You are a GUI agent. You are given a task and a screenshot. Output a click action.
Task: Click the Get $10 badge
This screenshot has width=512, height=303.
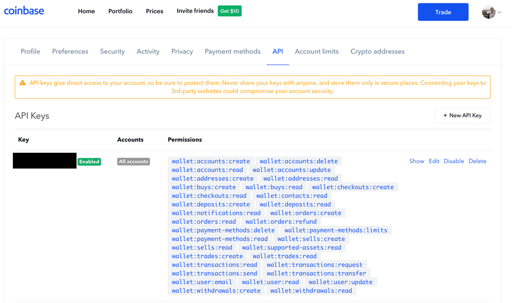(x=229, y=10)
